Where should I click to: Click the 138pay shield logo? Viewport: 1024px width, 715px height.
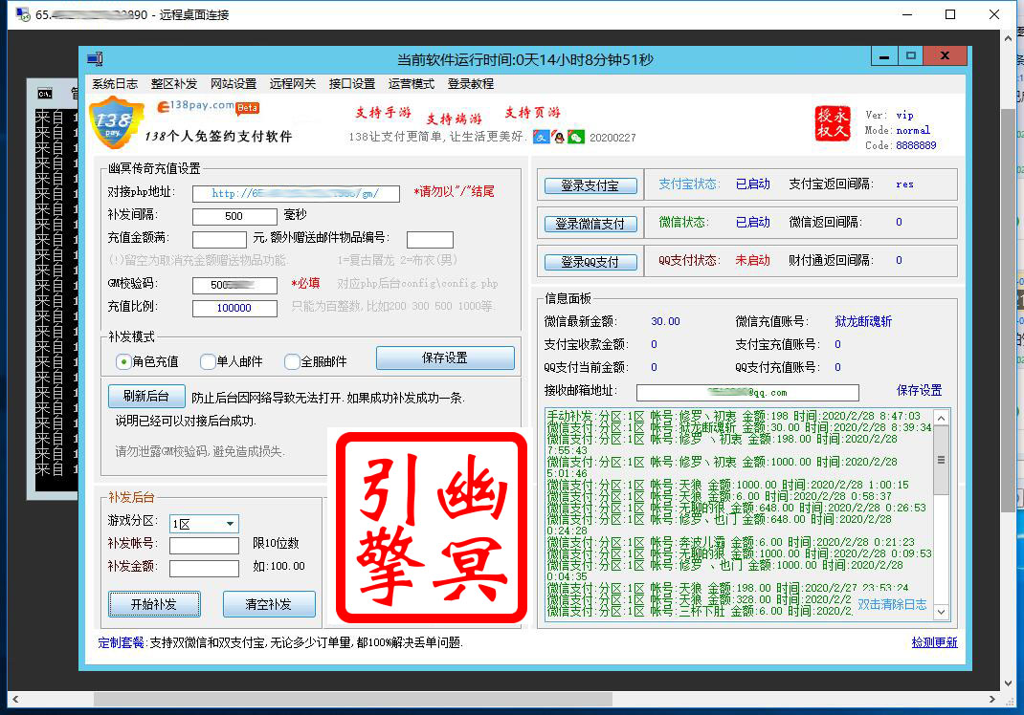coord(116,121)
